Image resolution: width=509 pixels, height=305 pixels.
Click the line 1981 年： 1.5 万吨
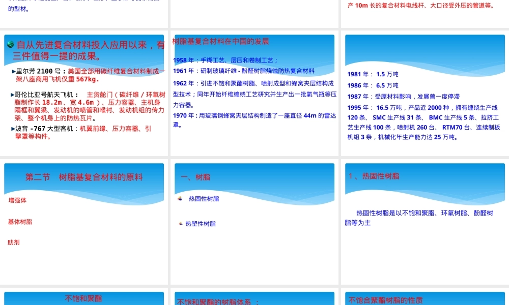pyautogui.click(x=373, y=74)
